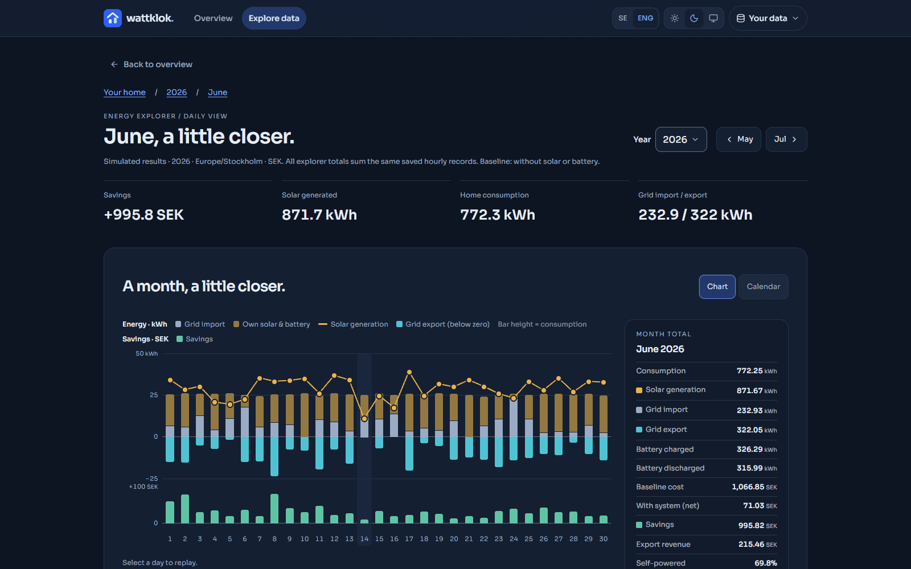Open the June breadcrumb link
The width and height of the screenshot is (911, 569).
[x=218, y=92]
